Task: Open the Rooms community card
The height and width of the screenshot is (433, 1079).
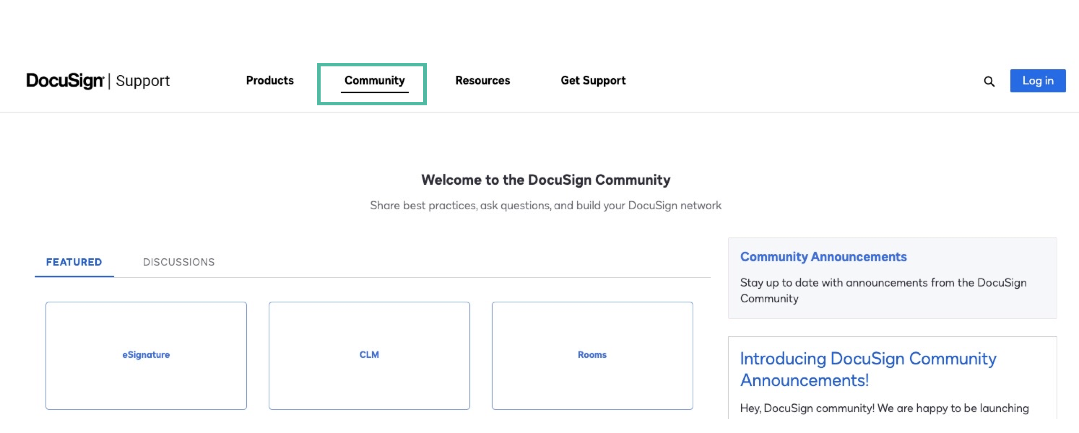Action: (x=592, y=355)
